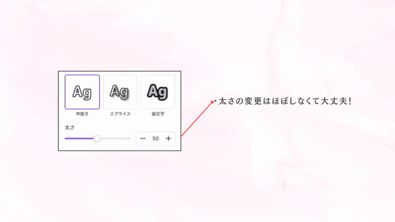Screen dimensions: 395x222
Task: Click the far right end of thickness slider
Action: [x=130, y=138]
